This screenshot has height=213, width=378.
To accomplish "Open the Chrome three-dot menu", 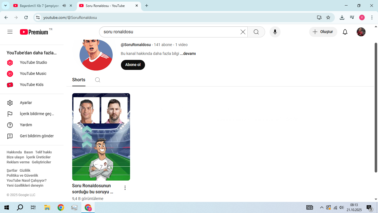I will click(372, 17).
